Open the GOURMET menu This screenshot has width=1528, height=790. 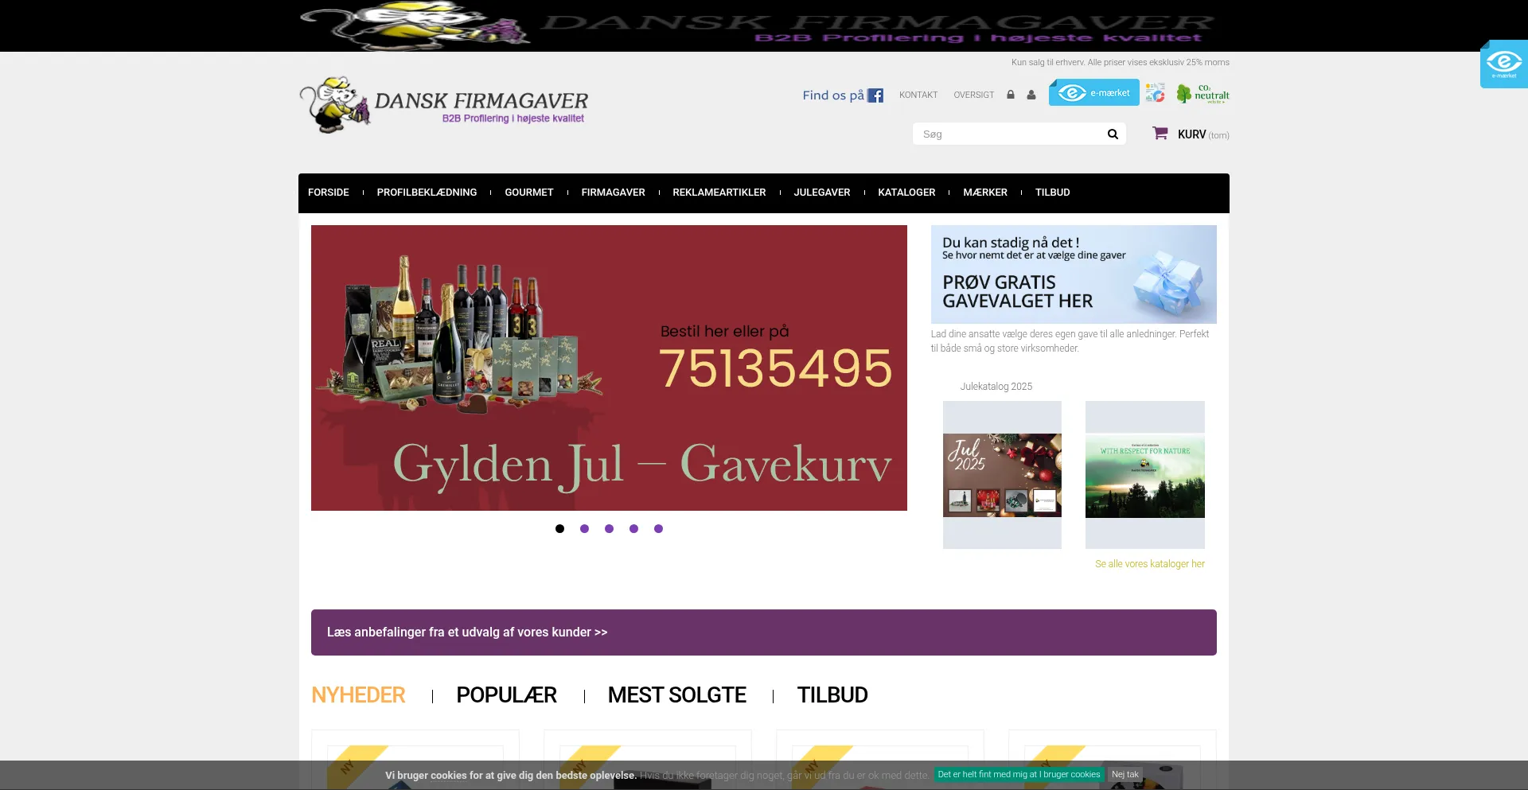[529, 193]
